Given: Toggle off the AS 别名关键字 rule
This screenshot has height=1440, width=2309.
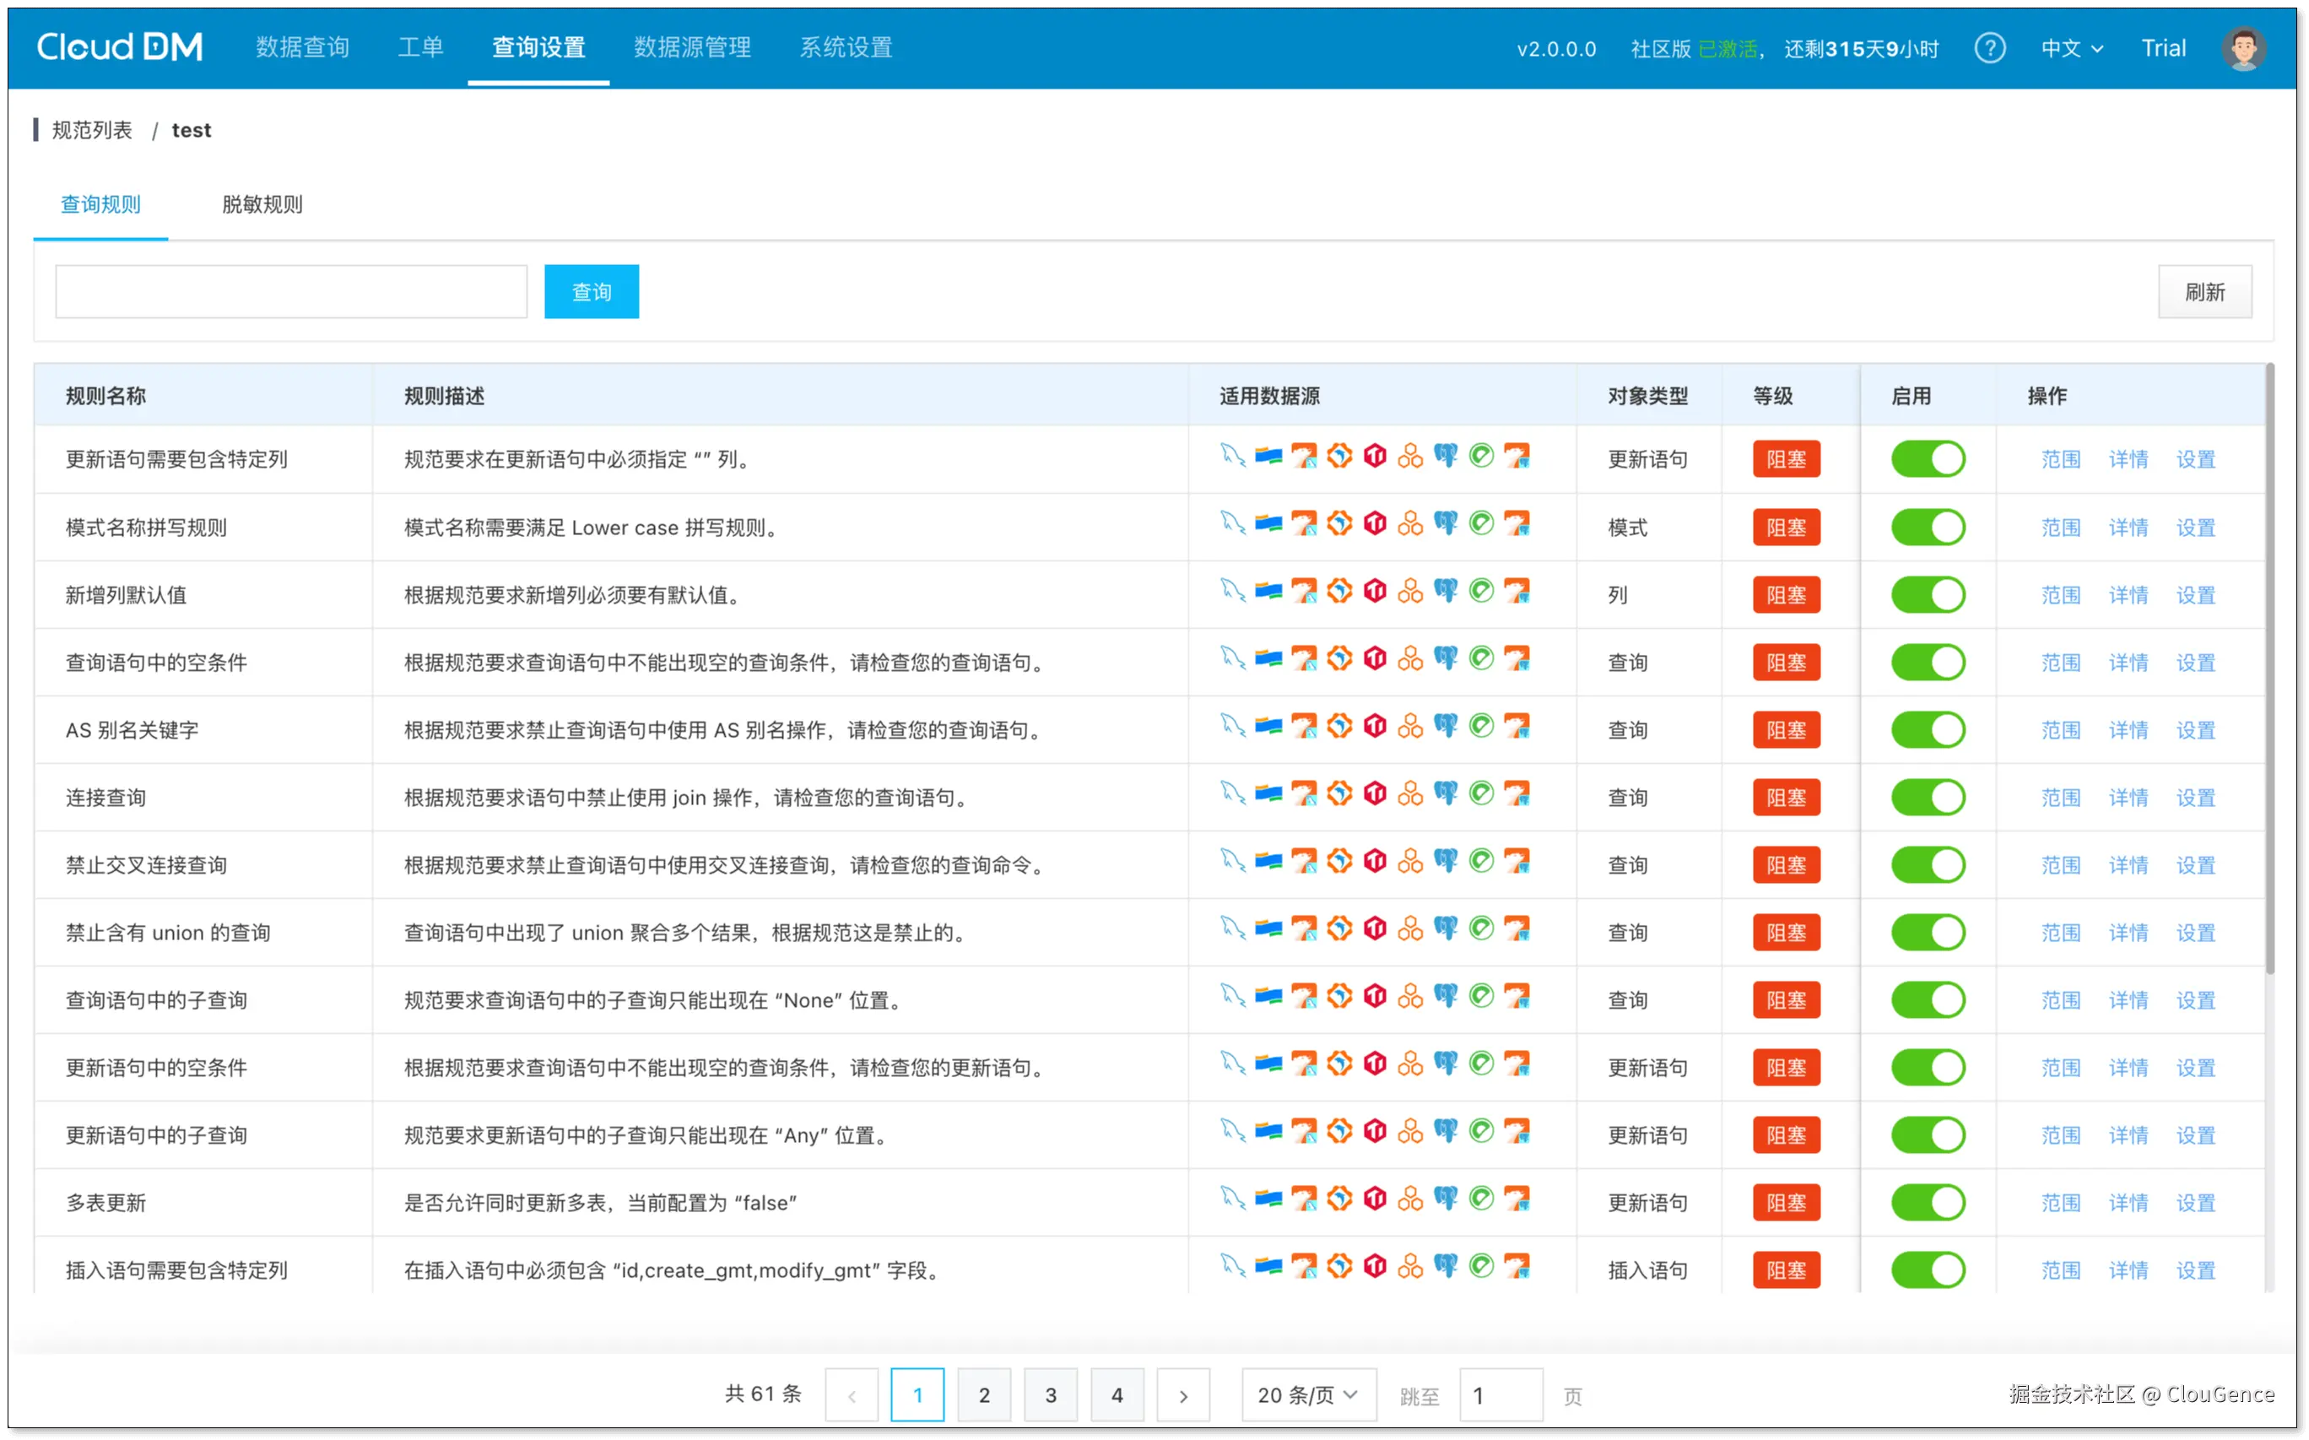Looking at the screenshot, I should pyautogui.click(x=1928, y=729).
